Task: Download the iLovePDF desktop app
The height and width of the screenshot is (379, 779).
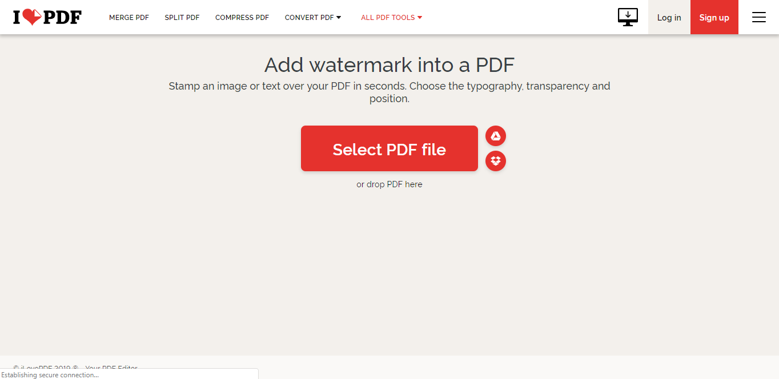Action: pyautogui.click(x=627, y=17)
